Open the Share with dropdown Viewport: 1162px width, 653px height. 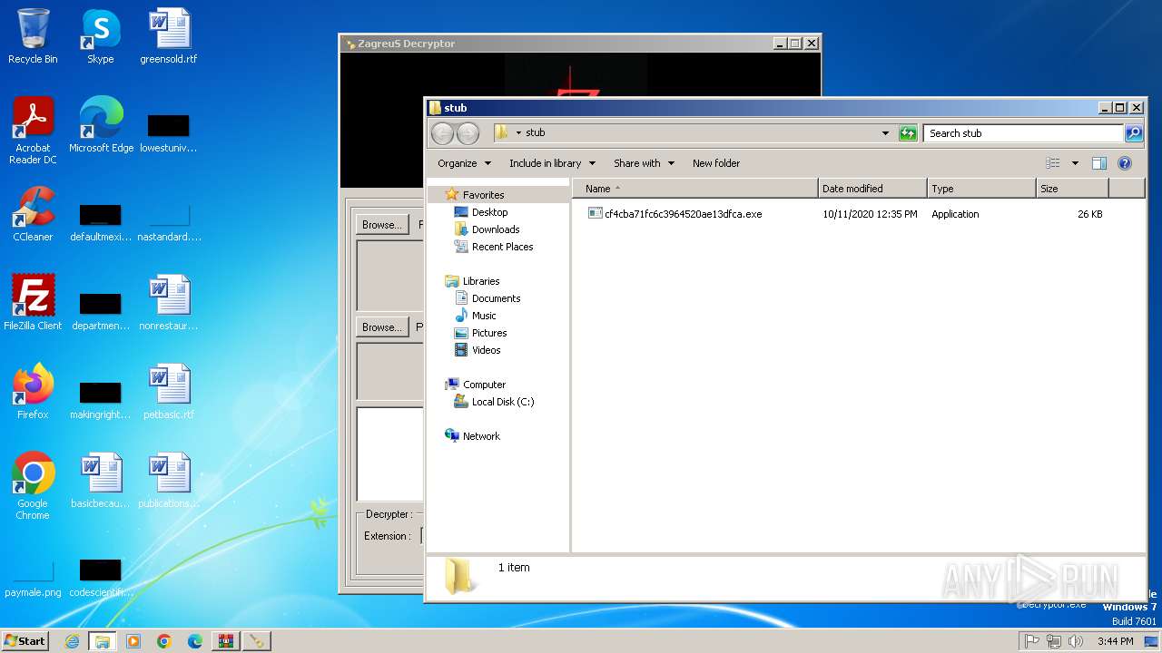coord(644,163)
